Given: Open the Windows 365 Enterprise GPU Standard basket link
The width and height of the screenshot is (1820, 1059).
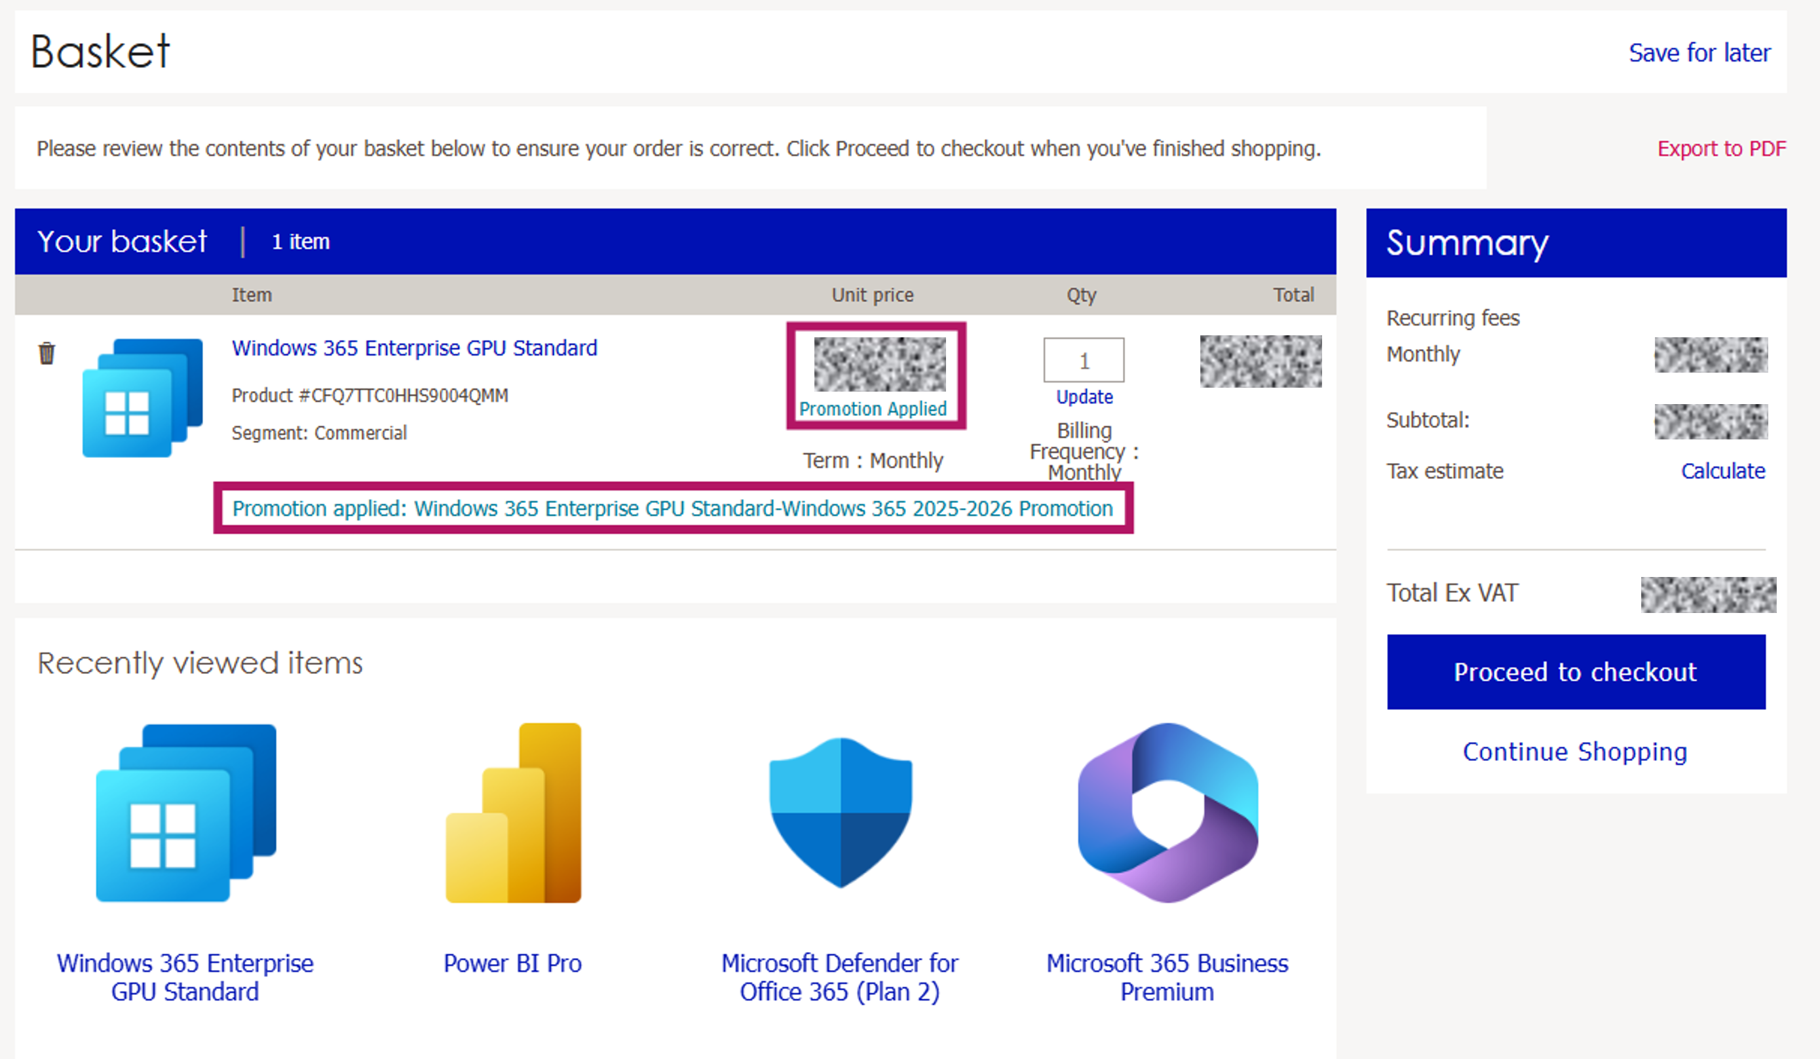Looking at the screenshot, I should [x=414, y=348].
